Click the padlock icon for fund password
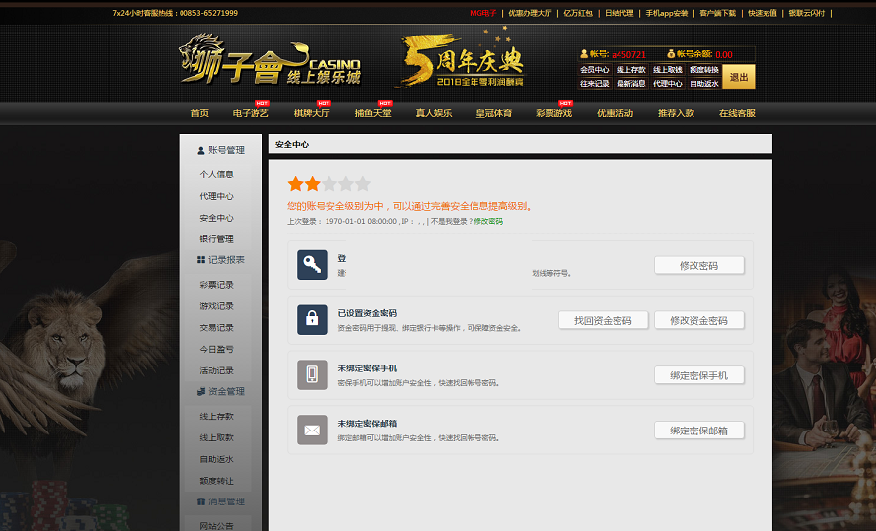876x531 pixels. click(312, 319)
